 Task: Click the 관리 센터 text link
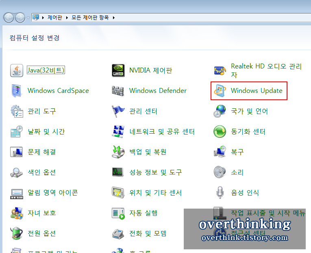pyautogui.click(x=143, y=111)
